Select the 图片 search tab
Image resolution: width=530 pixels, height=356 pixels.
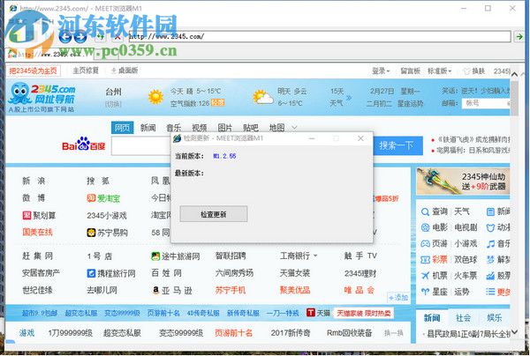[225, 128]
